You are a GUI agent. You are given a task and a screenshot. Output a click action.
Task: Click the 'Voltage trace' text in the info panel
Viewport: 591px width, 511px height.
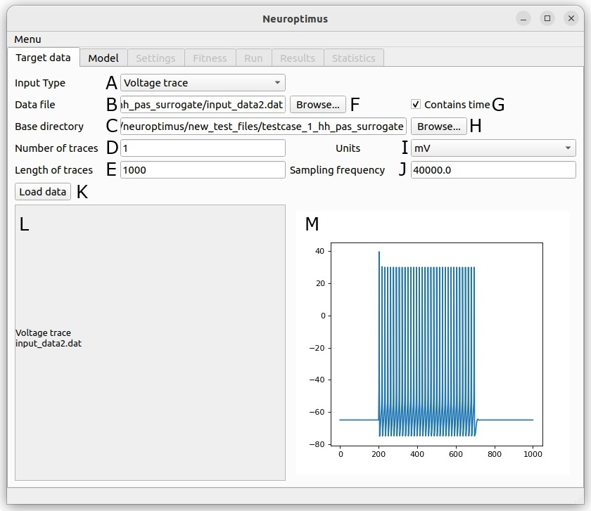coord(43,333)
